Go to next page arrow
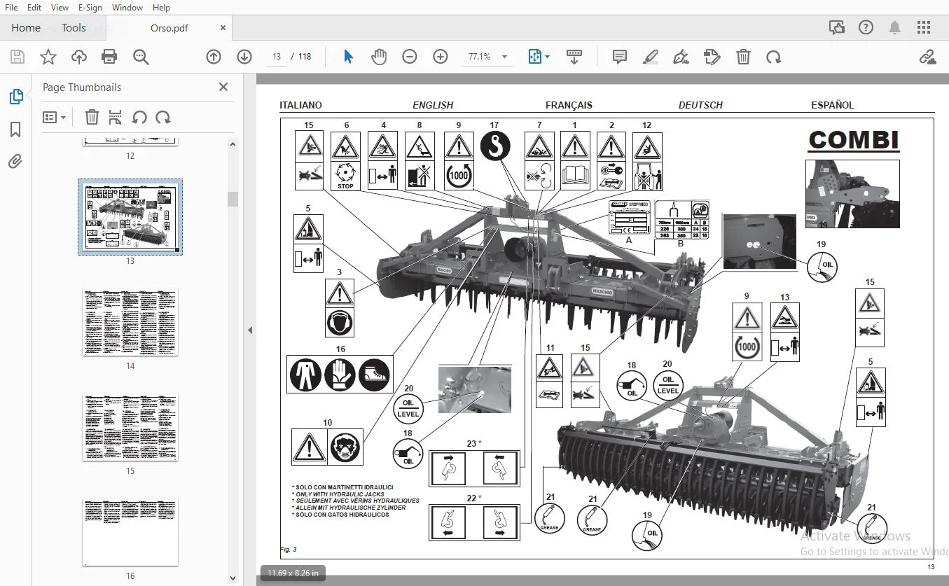 244,57
